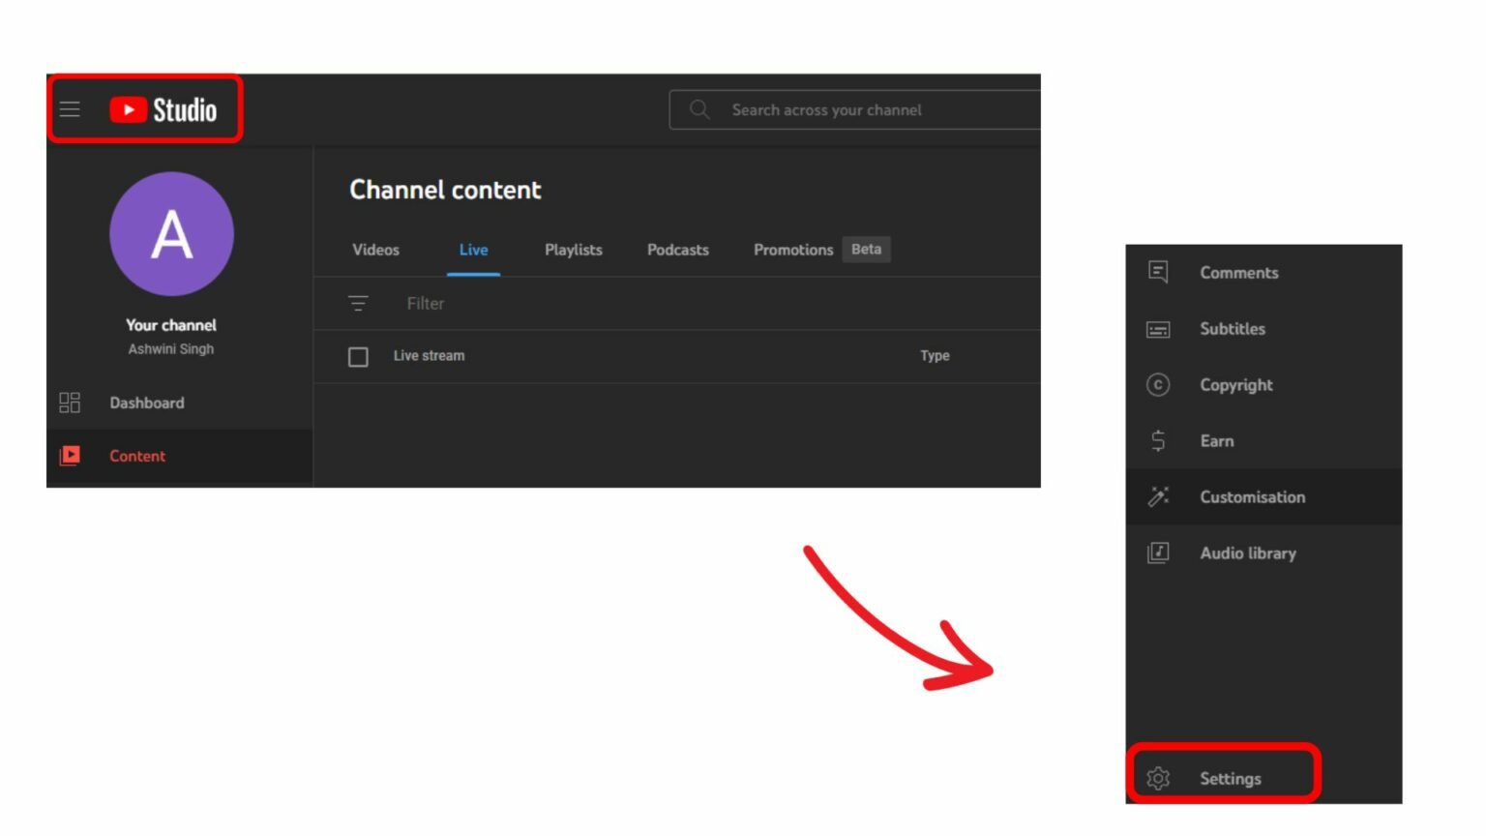Click the Your channel label
Screen dimensions: 1486x836
[171, 325]
